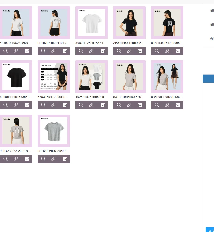Image resolution: width=214 pixels, height=232 pixels.
Task: Preview image be1a7074d2011049 with magnifier
Action: coord(43,51)
